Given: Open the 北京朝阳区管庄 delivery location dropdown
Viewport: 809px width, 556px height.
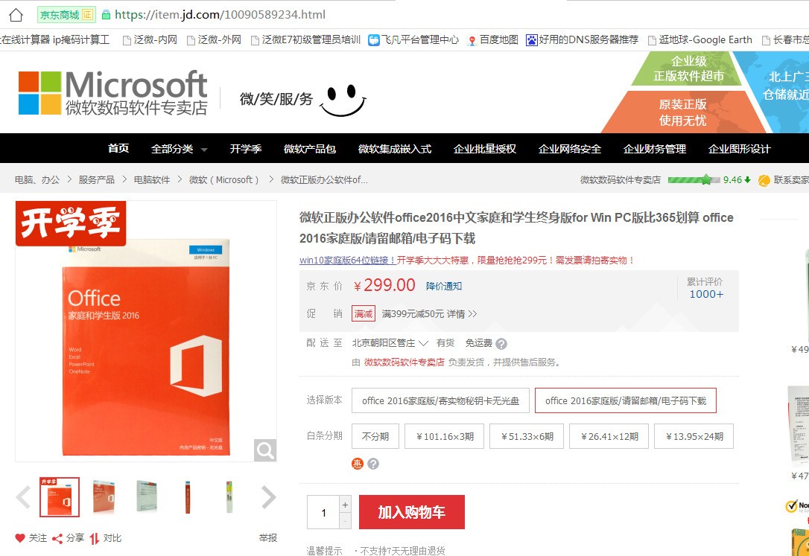Looking at the screenshot, I should (x=390, y=343).
